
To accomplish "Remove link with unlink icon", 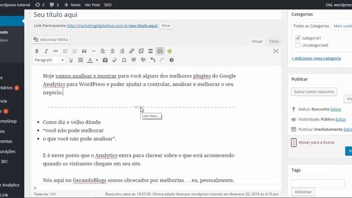I will (141, 51).
